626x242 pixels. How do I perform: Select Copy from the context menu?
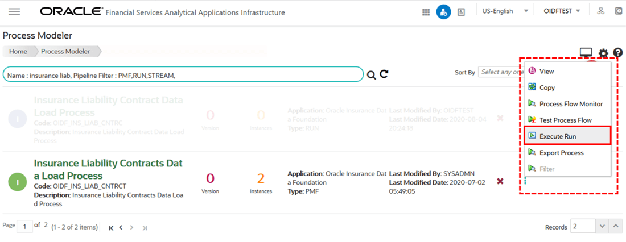click(x=567, y=87)
